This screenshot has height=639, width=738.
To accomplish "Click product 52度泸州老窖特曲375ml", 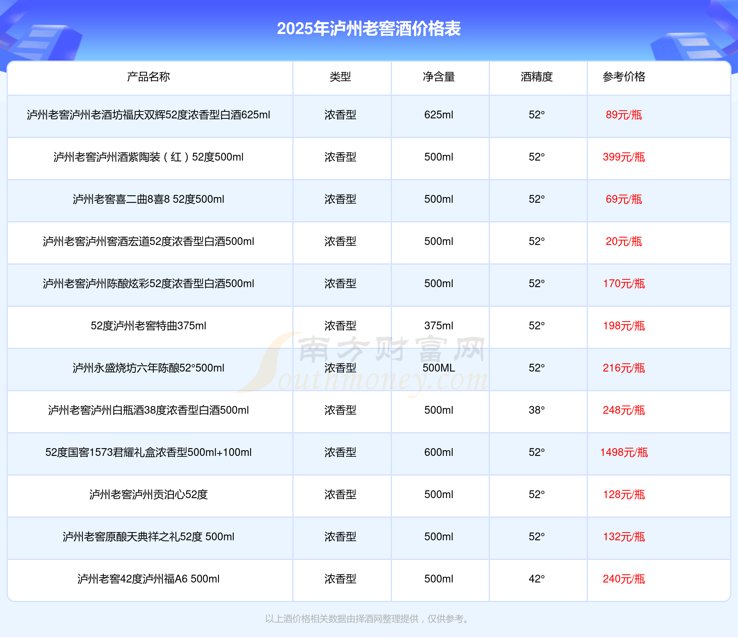I will 148,326.
